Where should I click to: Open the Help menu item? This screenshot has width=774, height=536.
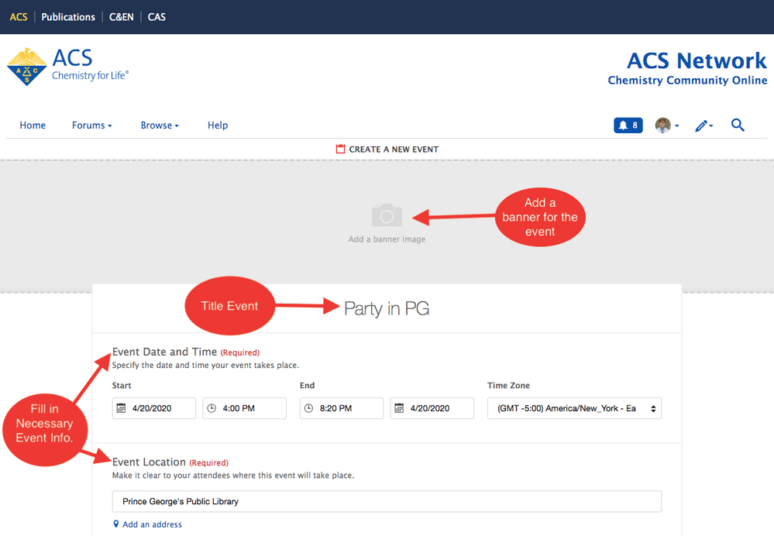[x=218, y=125]
